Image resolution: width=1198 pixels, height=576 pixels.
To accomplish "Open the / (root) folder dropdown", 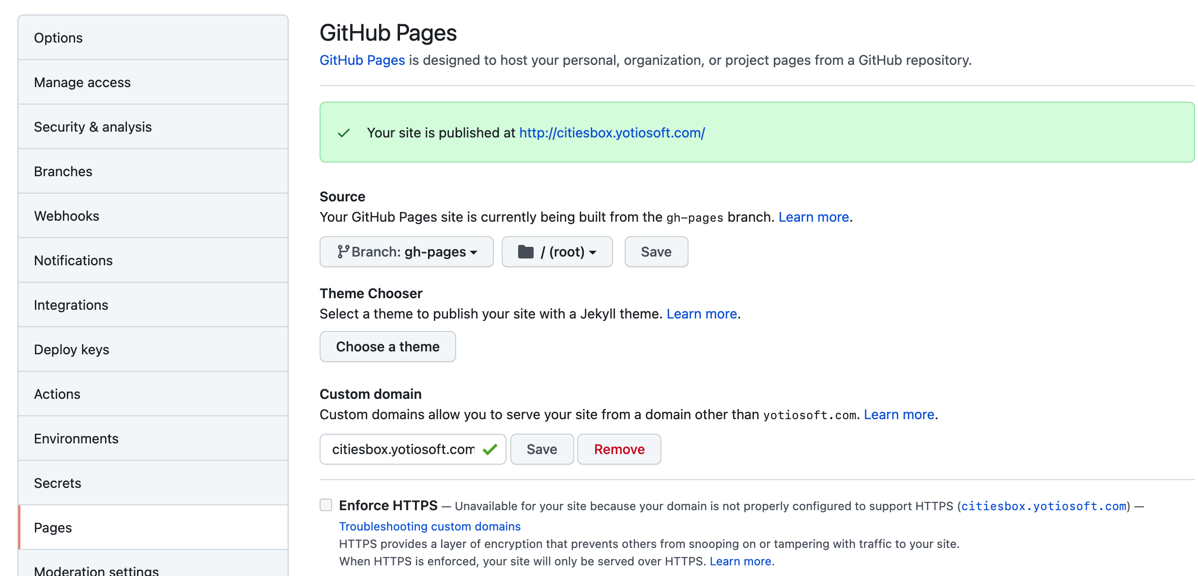I will (x=557, y=252).
